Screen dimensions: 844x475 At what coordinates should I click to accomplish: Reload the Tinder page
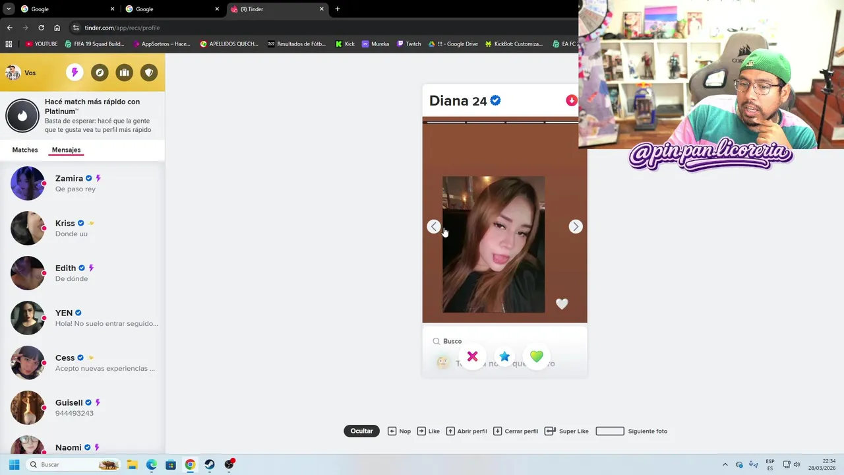(x=41, y=28)
